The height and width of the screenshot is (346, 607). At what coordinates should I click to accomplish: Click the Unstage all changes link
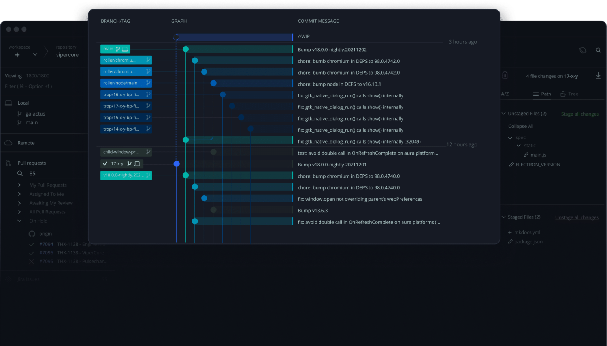tap(576, 217)
